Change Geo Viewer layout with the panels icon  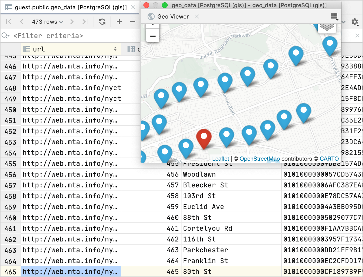click(334, 15)
